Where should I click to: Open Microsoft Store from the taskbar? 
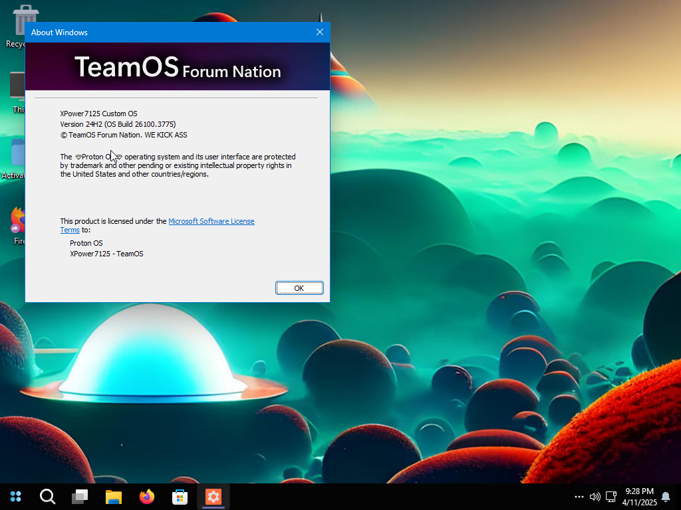[x=180, y=496]
